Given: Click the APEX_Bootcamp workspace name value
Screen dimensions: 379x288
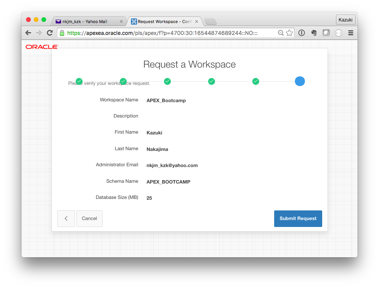Looking at the screenshot, I should [166, 101].
